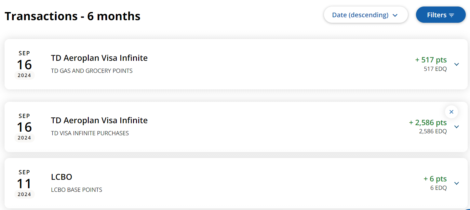Click the 517 EDQ label
The width and height of the screenshot is (470, 210).
click(x=435, y=69)
